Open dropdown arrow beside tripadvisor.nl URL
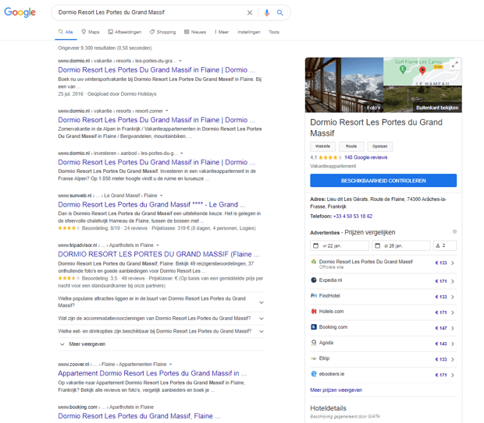Screen dimensions: 484x423 point(158,245)
